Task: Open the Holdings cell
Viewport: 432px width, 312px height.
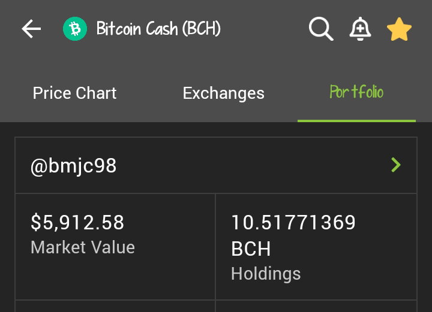Action: (x=316, y=247)
